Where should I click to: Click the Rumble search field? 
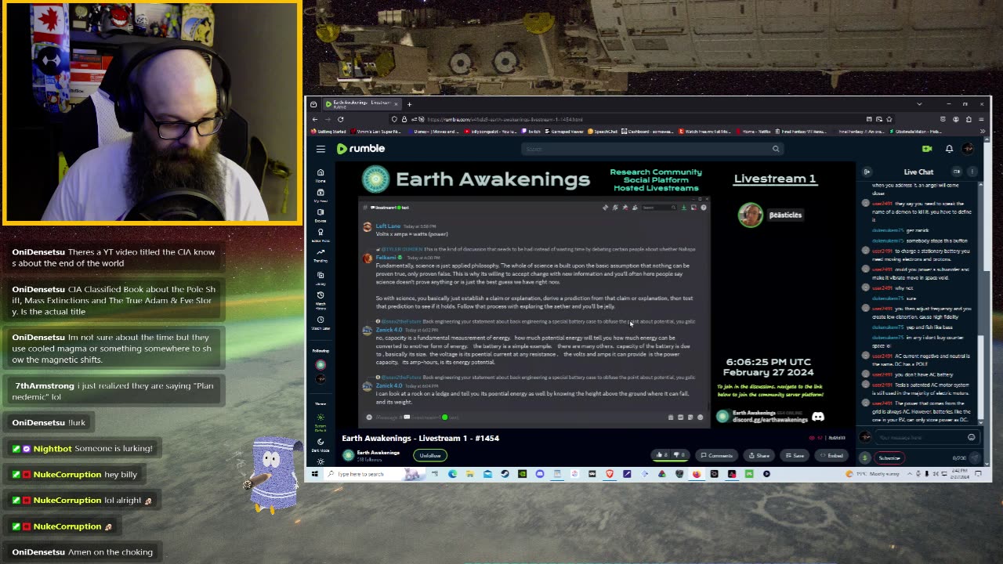click(x=646, y=149)
